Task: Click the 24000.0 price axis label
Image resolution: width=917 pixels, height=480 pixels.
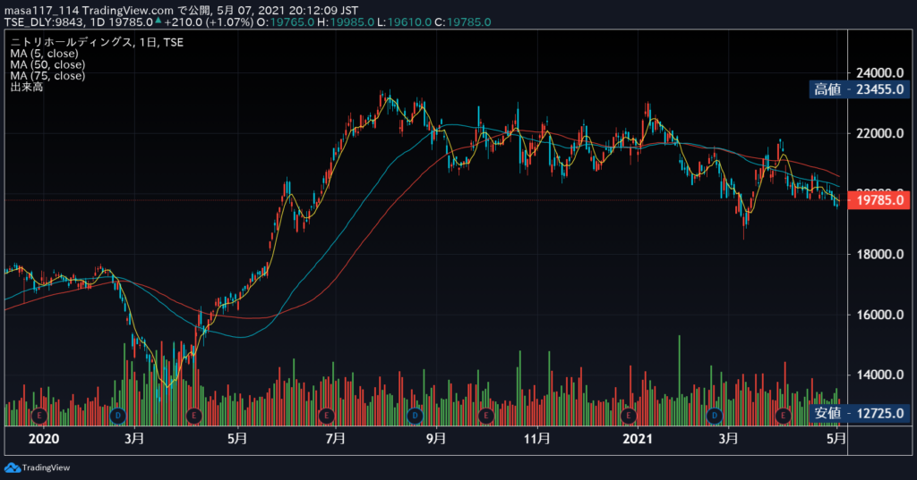Action: tap(879, 73)
